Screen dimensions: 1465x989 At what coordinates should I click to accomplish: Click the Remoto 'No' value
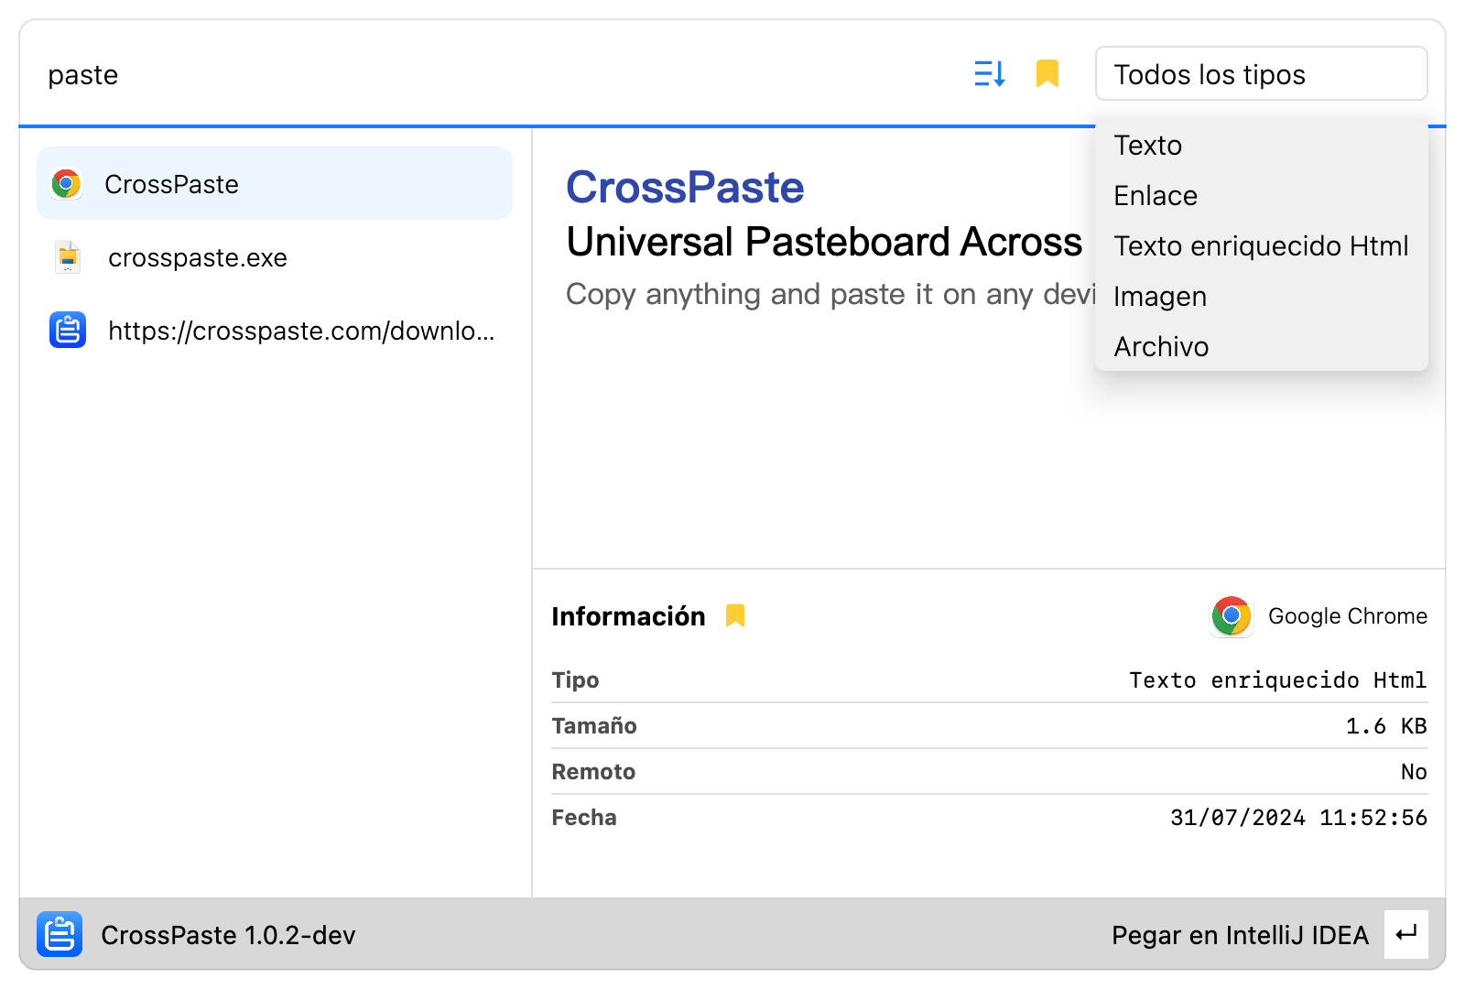coord(1414,772)
